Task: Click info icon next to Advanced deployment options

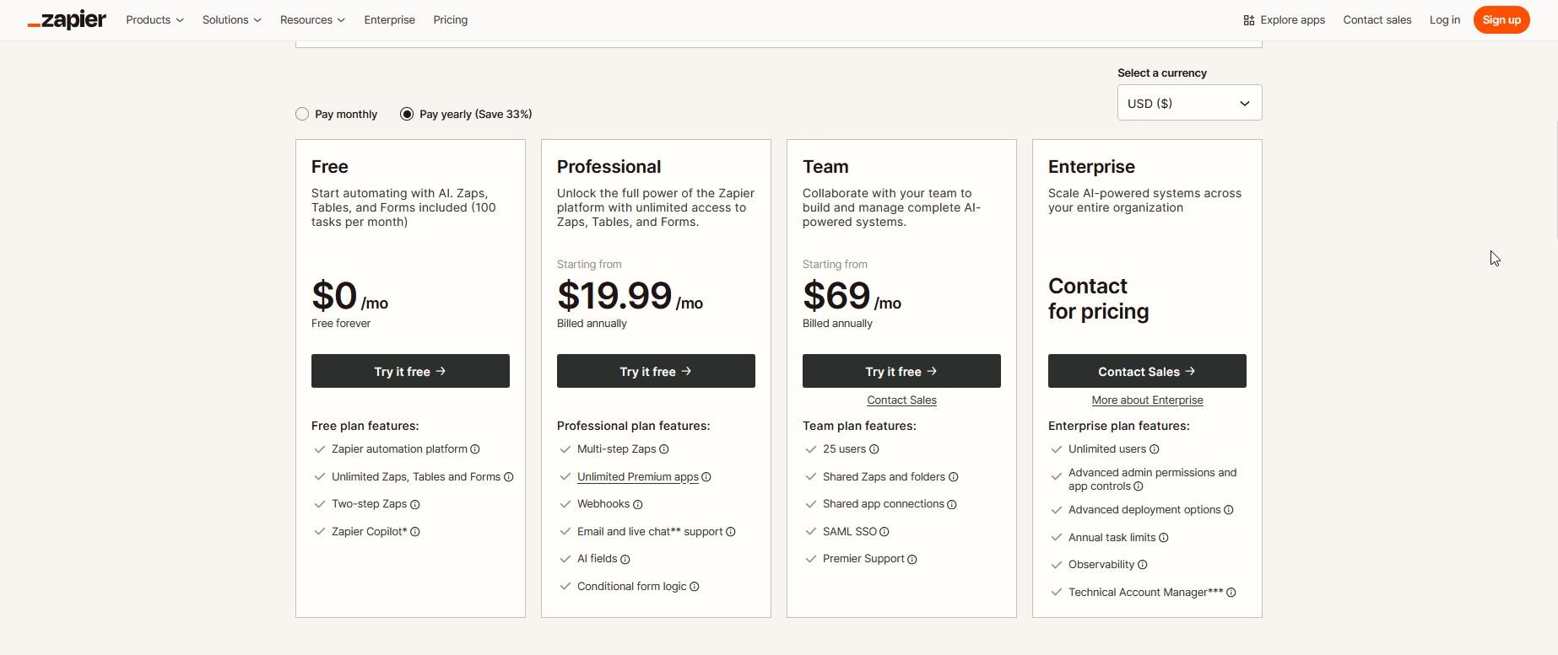Action: 1229,510
